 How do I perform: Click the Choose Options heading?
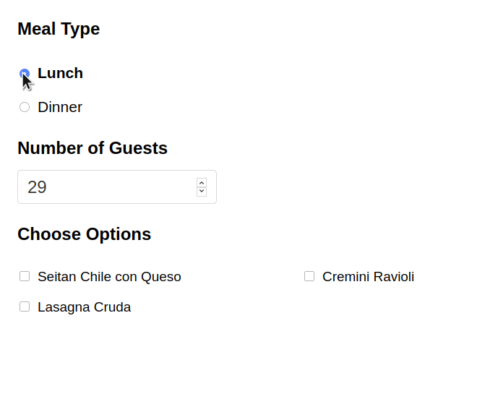(x=84, y=234)
